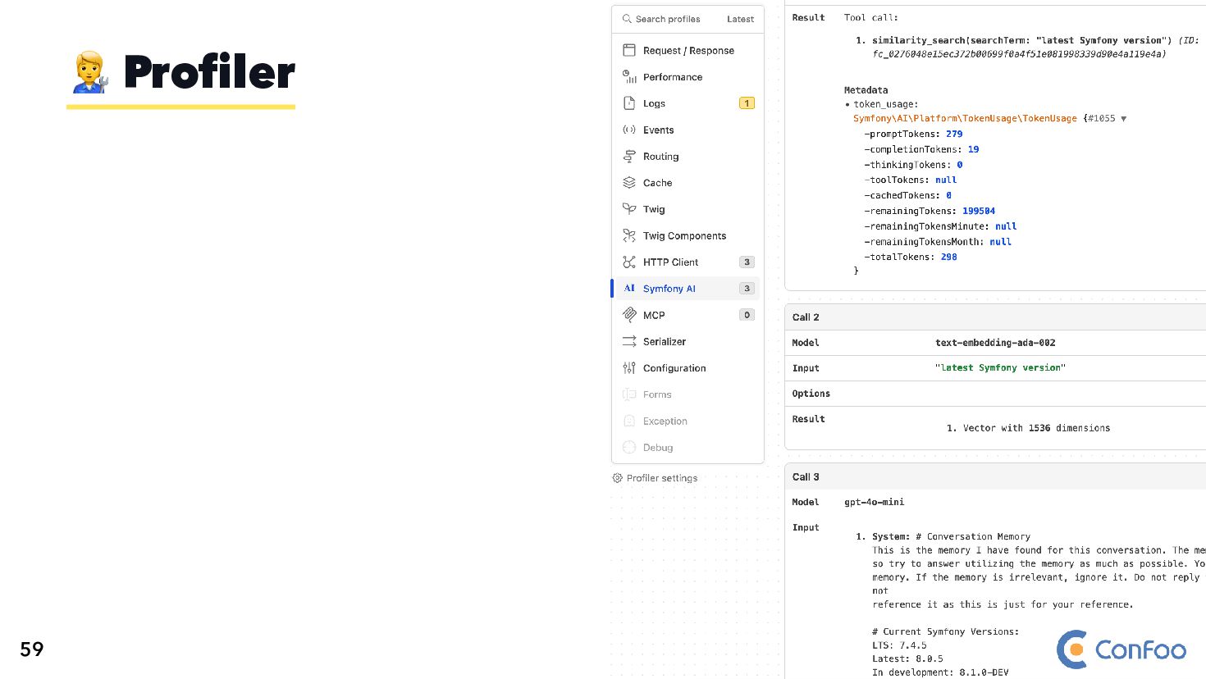1206x679 pixels.
Task: Open the Configuration panel
Action: click(x=688, y=368)
